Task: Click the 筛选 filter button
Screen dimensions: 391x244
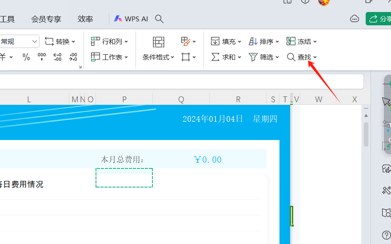Action: [261, 57]
